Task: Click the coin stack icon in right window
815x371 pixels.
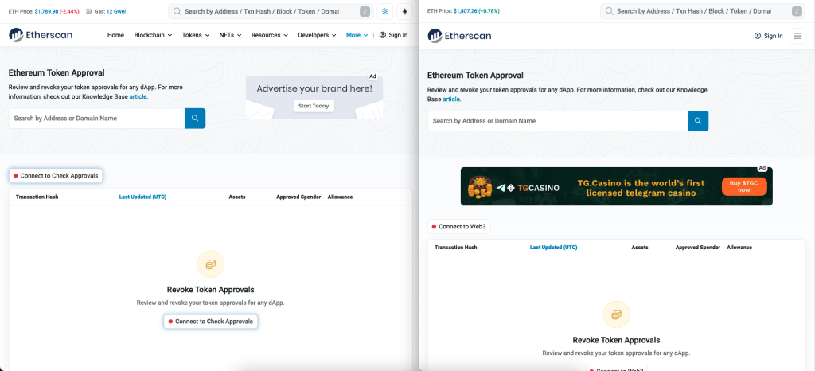Action: coord(616,314)
